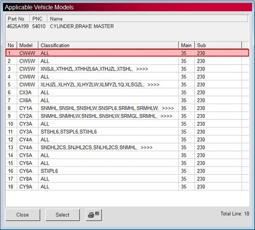Click the print icon button
The image size is (255, 230).
coord(94,215)
